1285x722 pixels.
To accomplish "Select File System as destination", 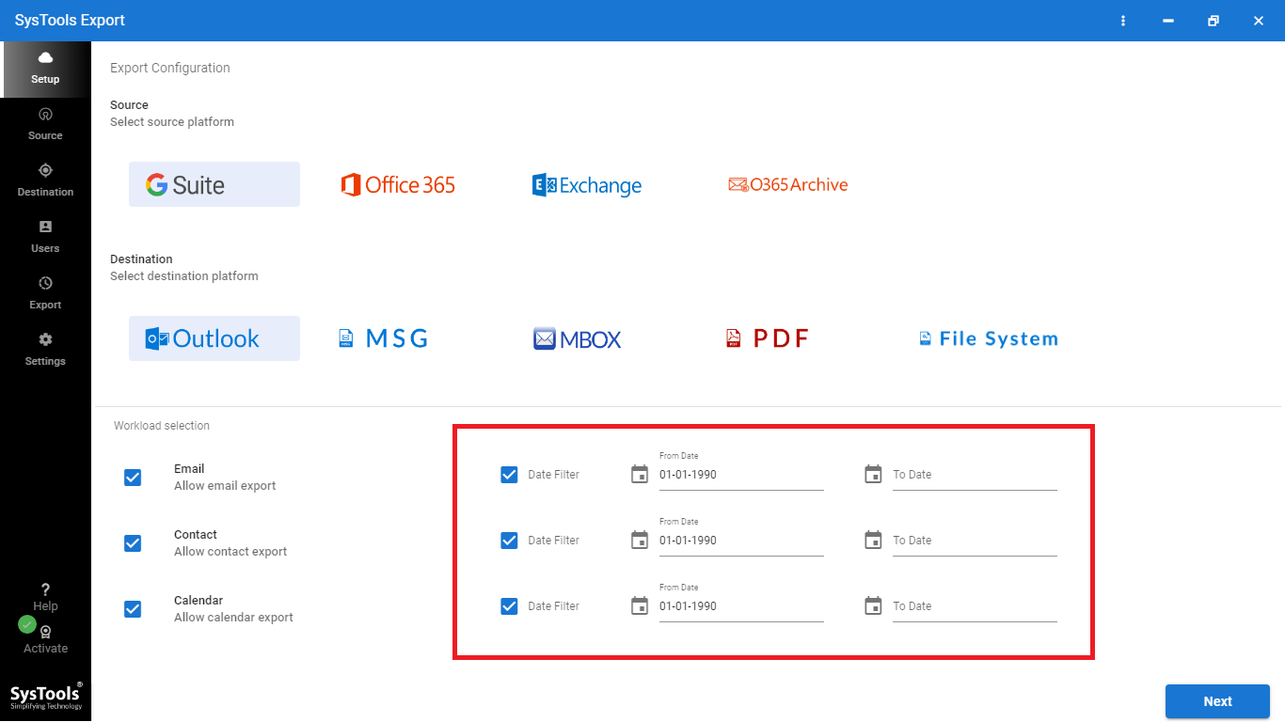I will (x=989, y=338).
